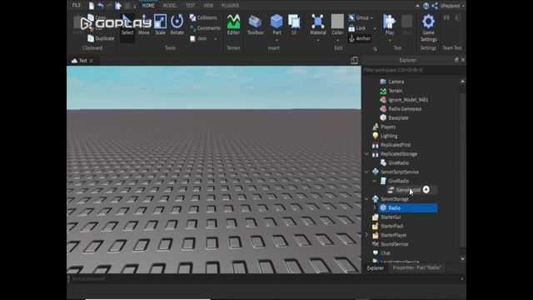Toggle Collisions option
This screenshot has width=533, height=300.
pyautogui.click(x=203, y=17)
